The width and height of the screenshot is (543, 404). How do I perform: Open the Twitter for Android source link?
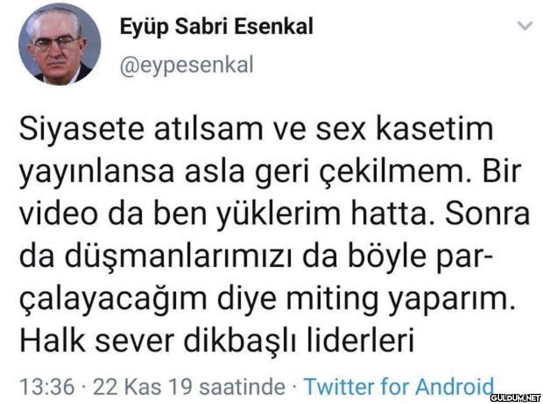tap(398, 387)
